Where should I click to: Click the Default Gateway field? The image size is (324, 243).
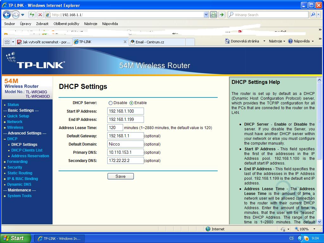tap(125, 136)
